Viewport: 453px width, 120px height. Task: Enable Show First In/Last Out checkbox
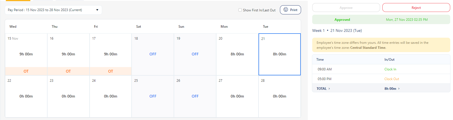(240, 10)
